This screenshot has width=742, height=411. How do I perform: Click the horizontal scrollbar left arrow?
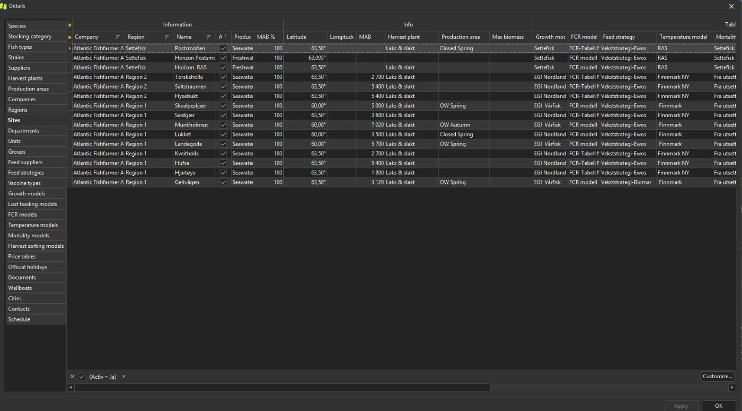click(70, 388)
